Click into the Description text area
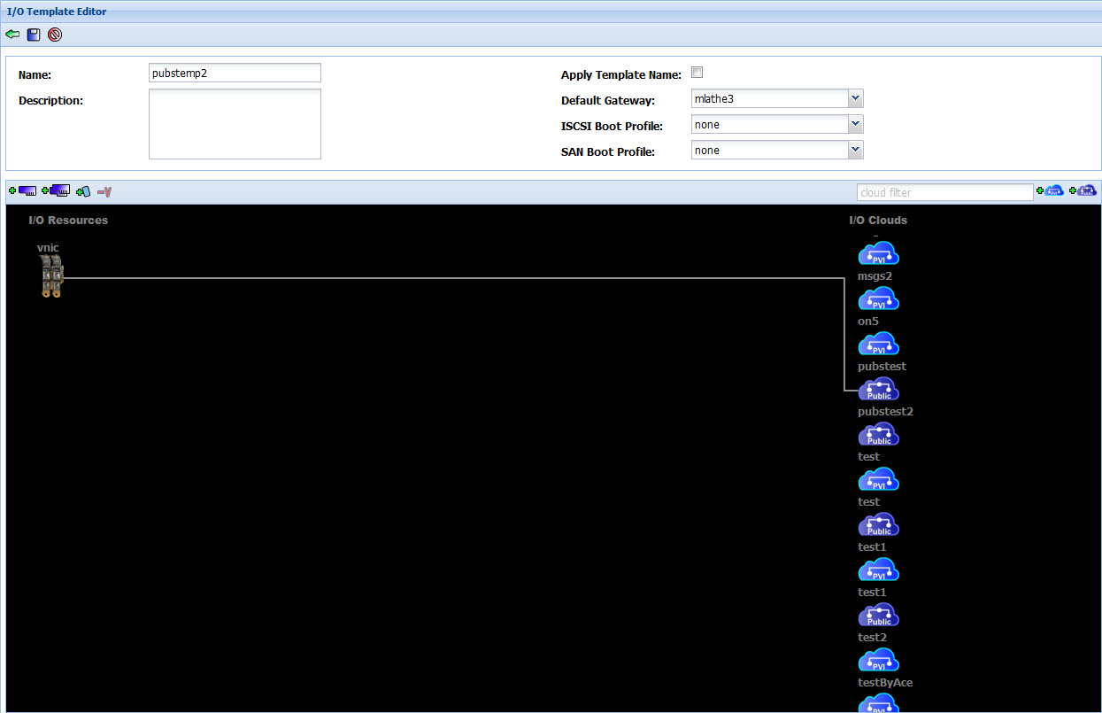Image resolution: width=1102 pixels, height=713 pixels. [235, 124]
